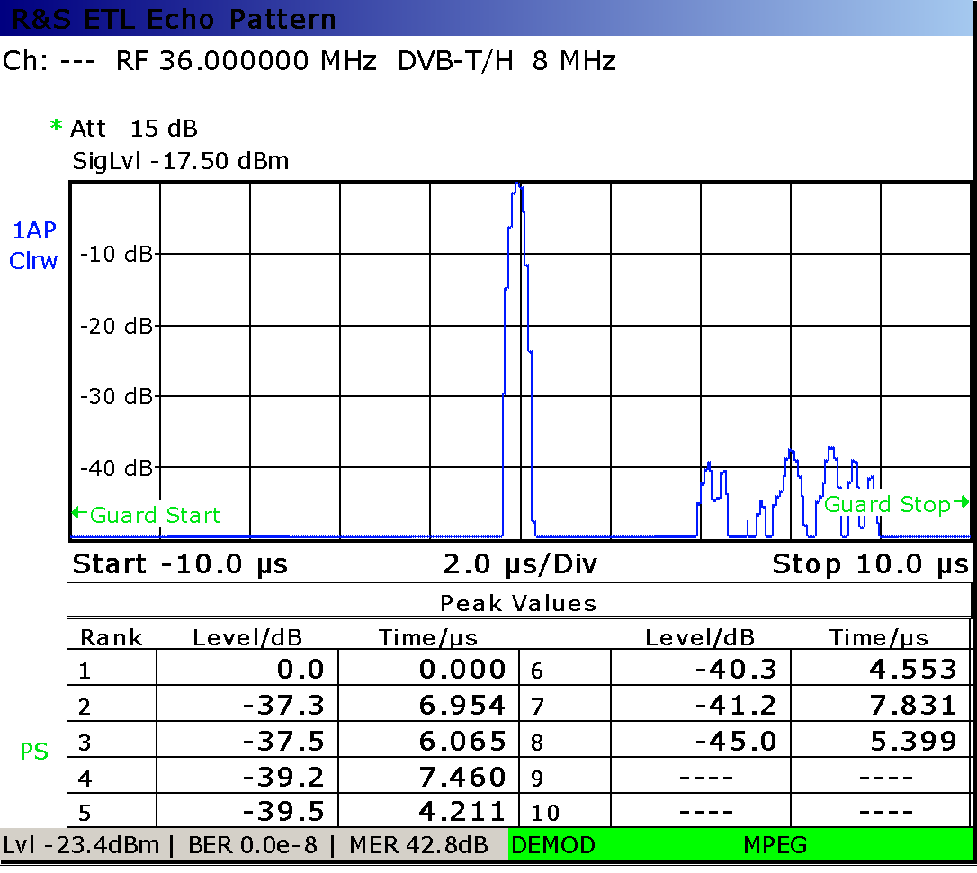Click the SigLvl -17.50 dBm readout
Viewport: 977px width, 873px height.
coord(180,161)
